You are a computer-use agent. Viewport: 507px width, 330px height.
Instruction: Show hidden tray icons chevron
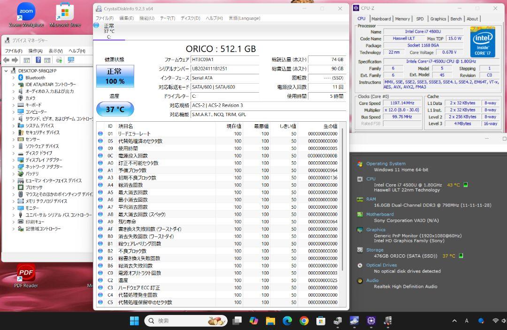[x=454, y=321]
